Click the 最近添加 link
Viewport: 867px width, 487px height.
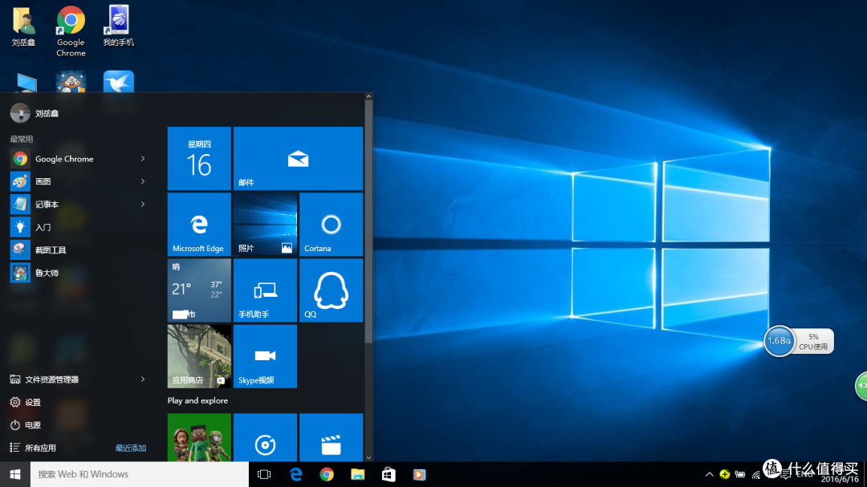(x=131, y=448)
